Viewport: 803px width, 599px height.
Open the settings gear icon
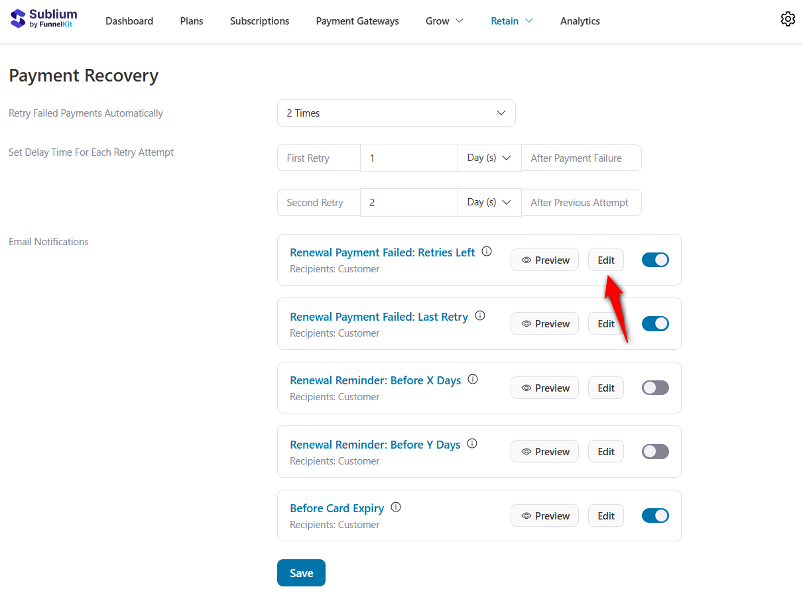[788, 19]
